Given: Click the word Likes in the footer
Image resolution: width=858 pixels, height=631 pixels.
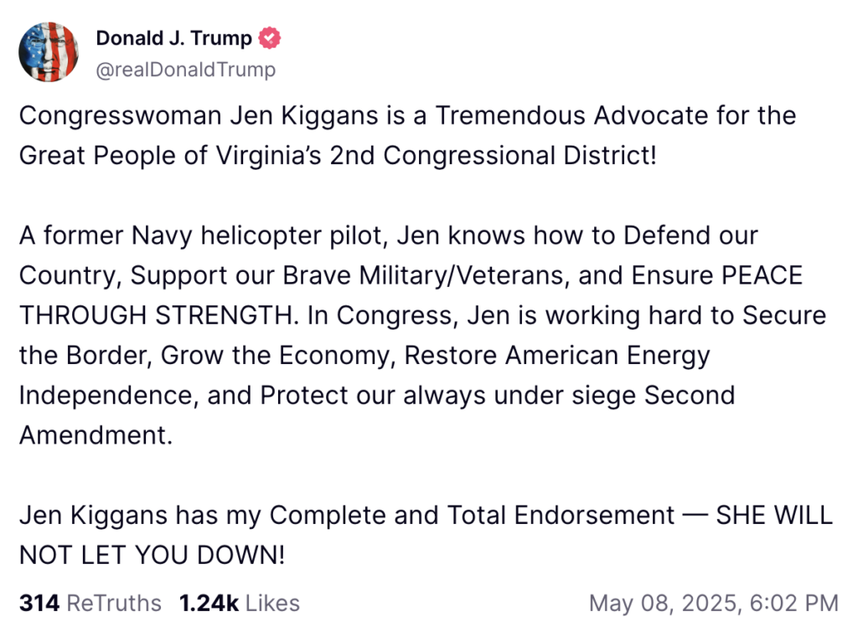Looking at the screenshot, I should tap(272, 603).
